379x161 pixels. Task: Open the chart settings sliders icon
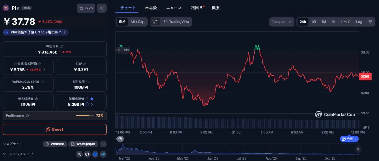[x=370, y=22]
